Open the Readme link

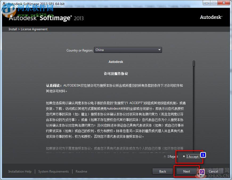coord(82,172)
